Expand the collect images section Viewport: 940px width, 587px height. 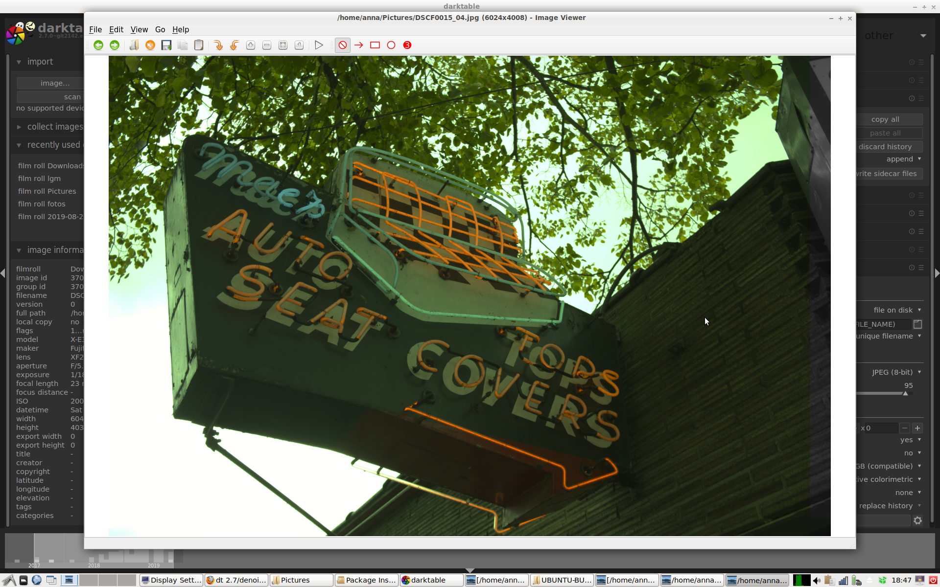(19, 127)
